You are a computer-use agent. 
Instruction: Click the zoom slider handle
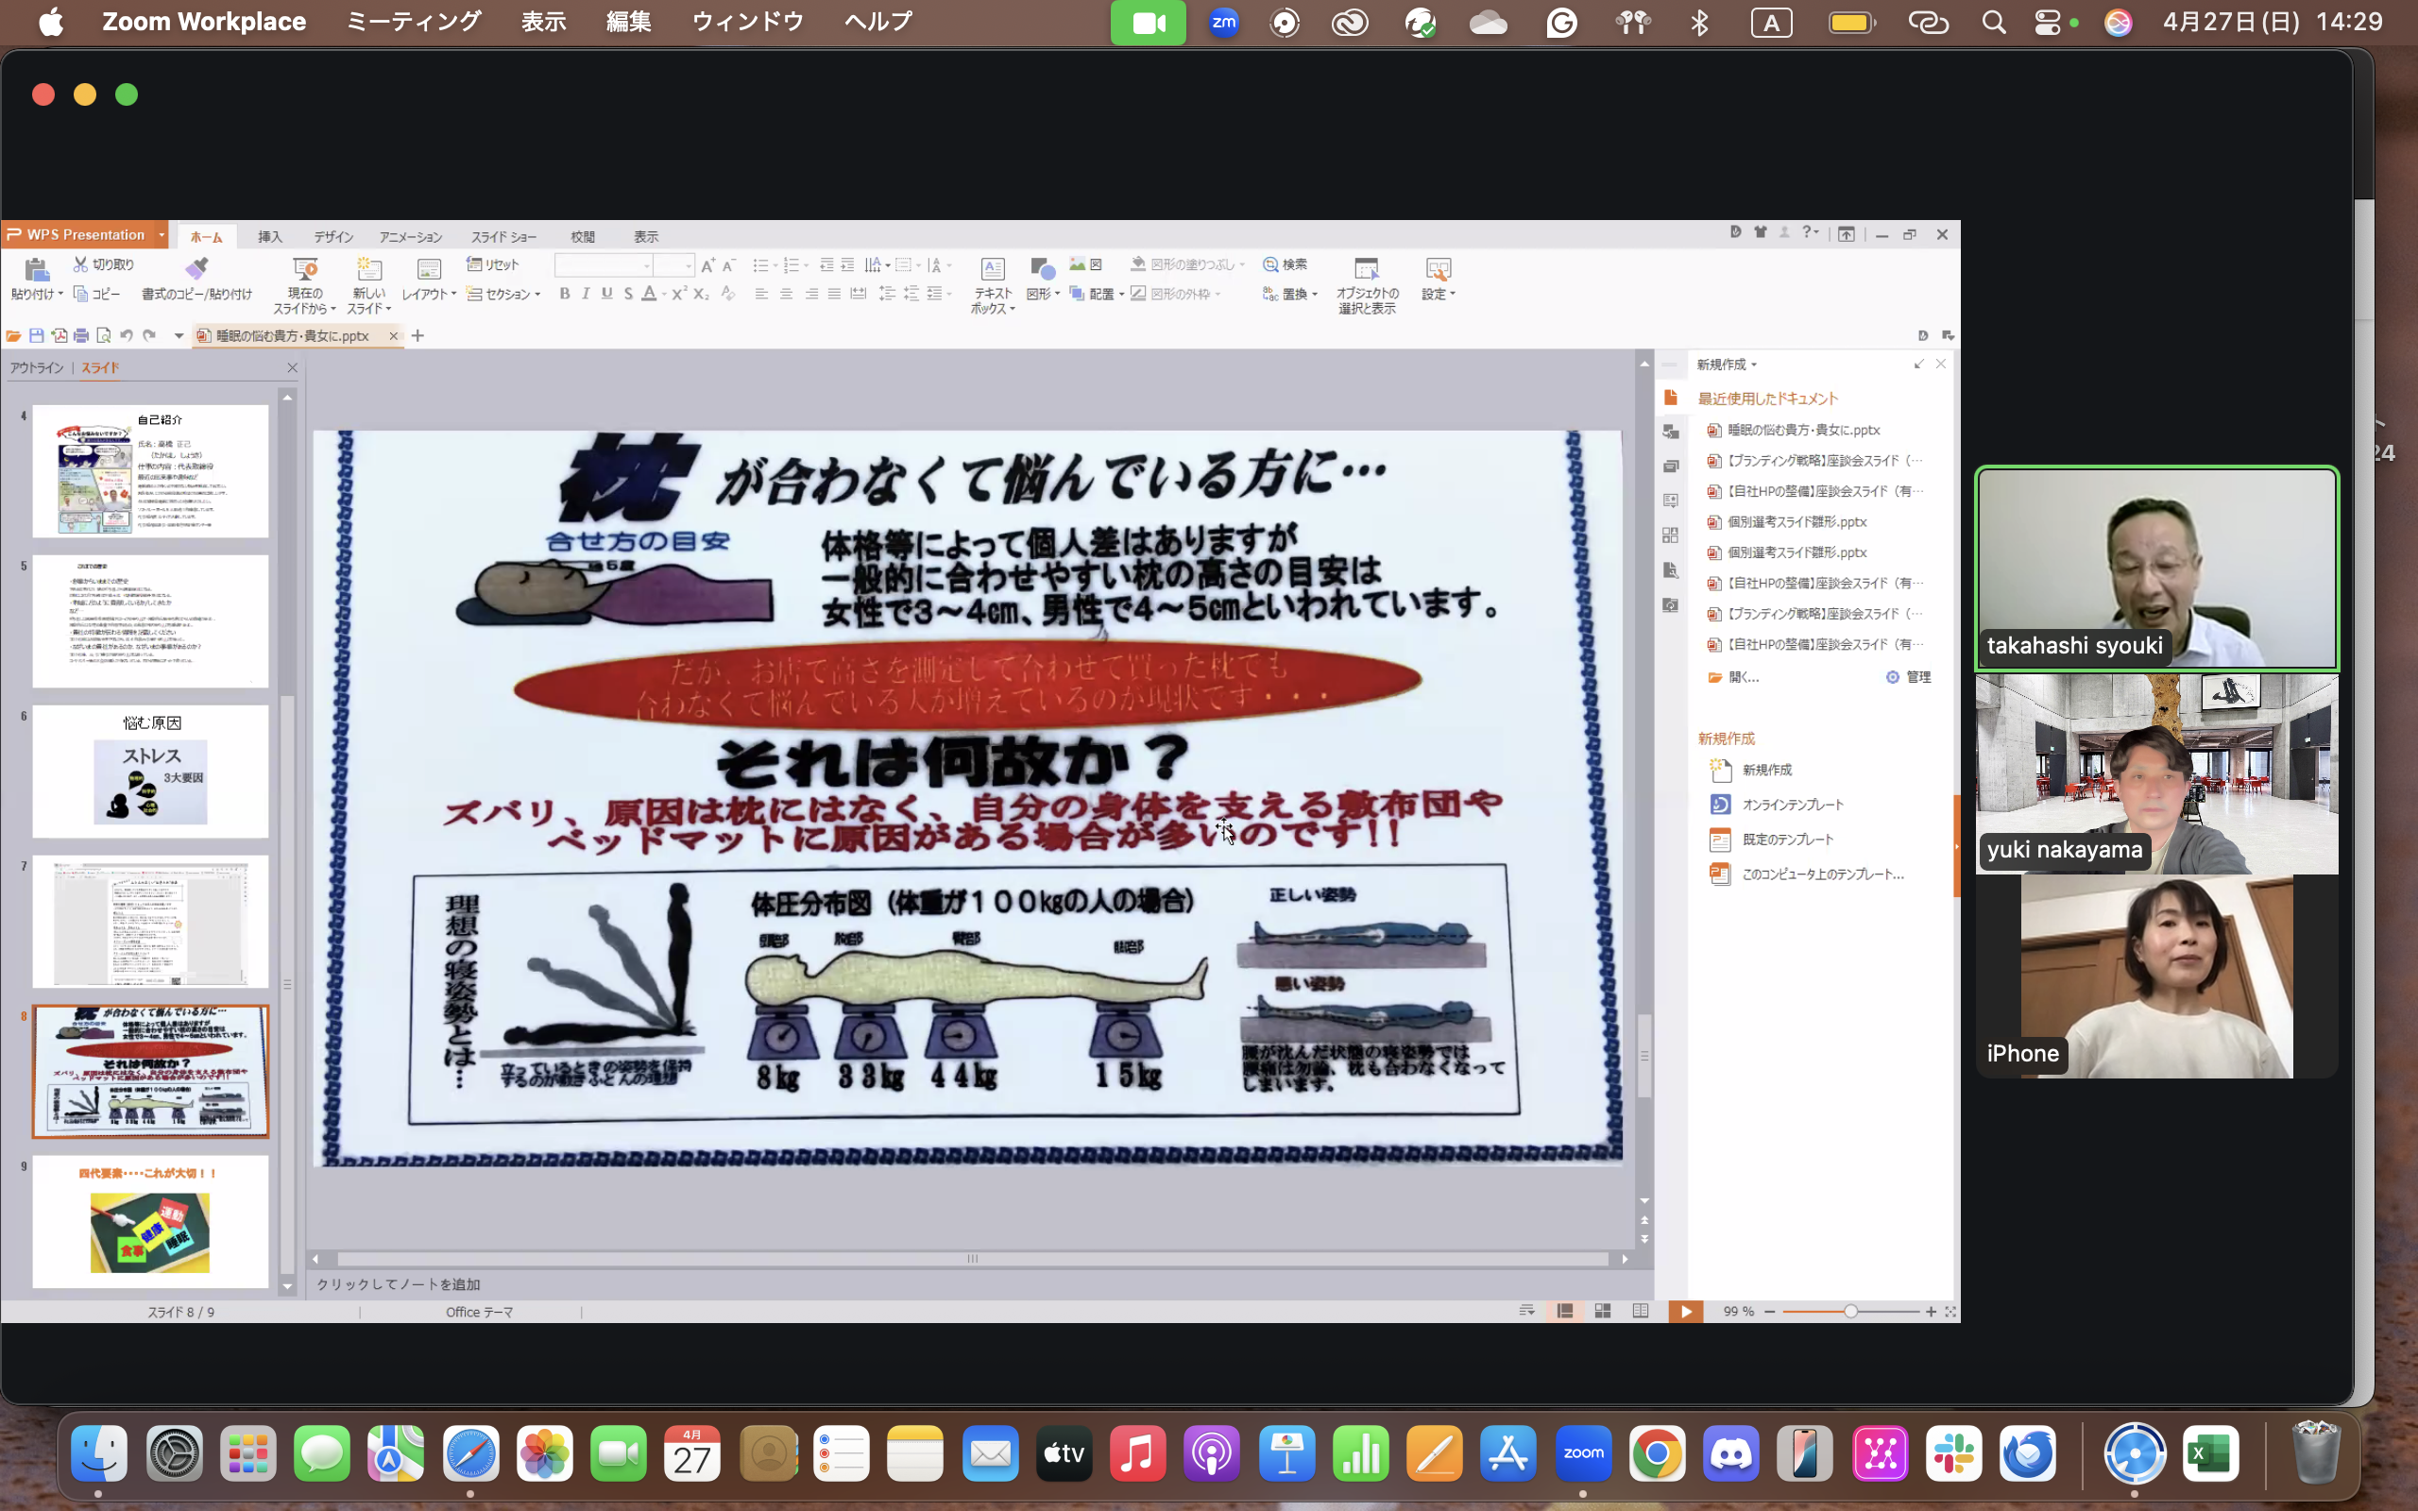1850,1311
